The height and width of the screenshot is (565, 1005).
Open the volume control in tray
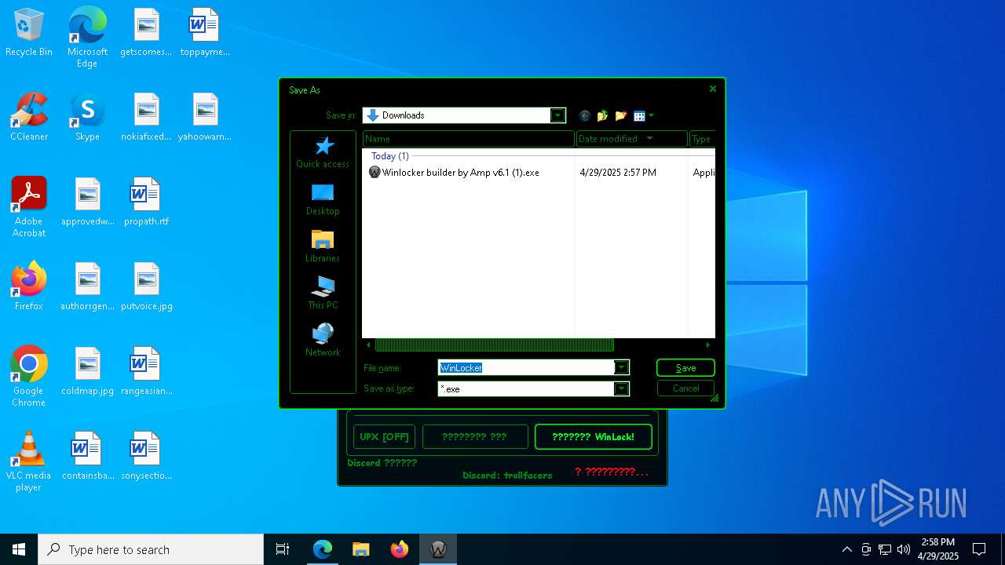[903, 549]
